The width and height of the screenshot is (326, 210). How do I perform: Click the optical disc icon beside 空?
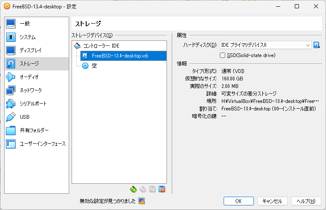coord(85,66)
